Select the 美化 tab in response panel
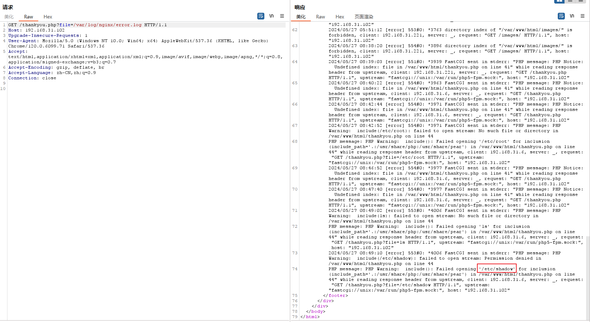The image size is (590, 322). coord(301,17)
